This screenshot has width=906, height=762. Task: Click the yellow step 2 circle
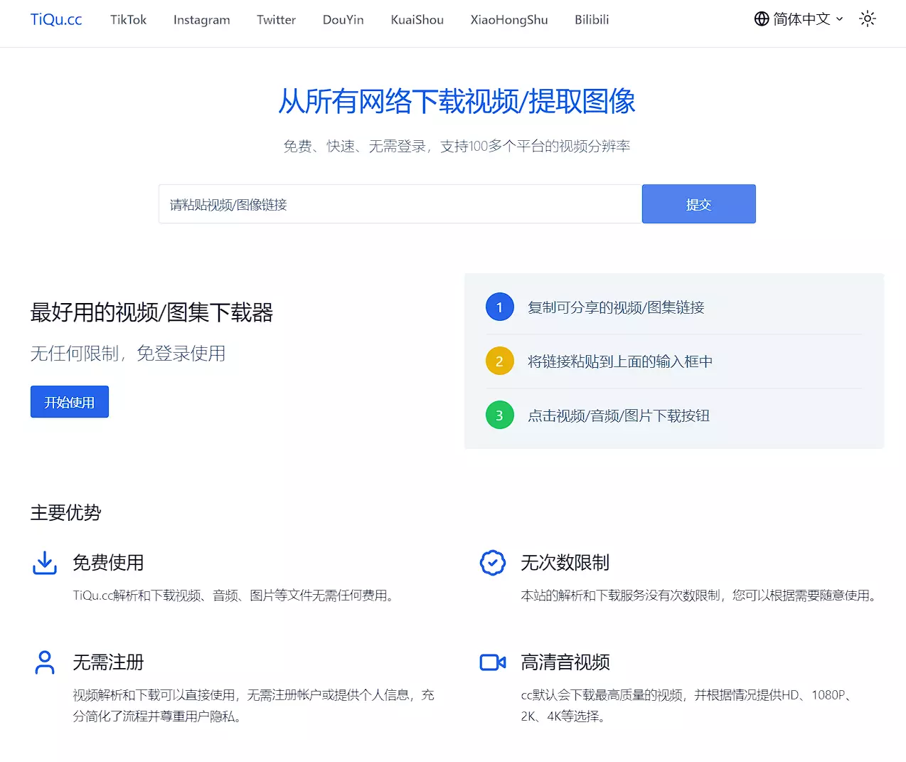click(499, 361)
